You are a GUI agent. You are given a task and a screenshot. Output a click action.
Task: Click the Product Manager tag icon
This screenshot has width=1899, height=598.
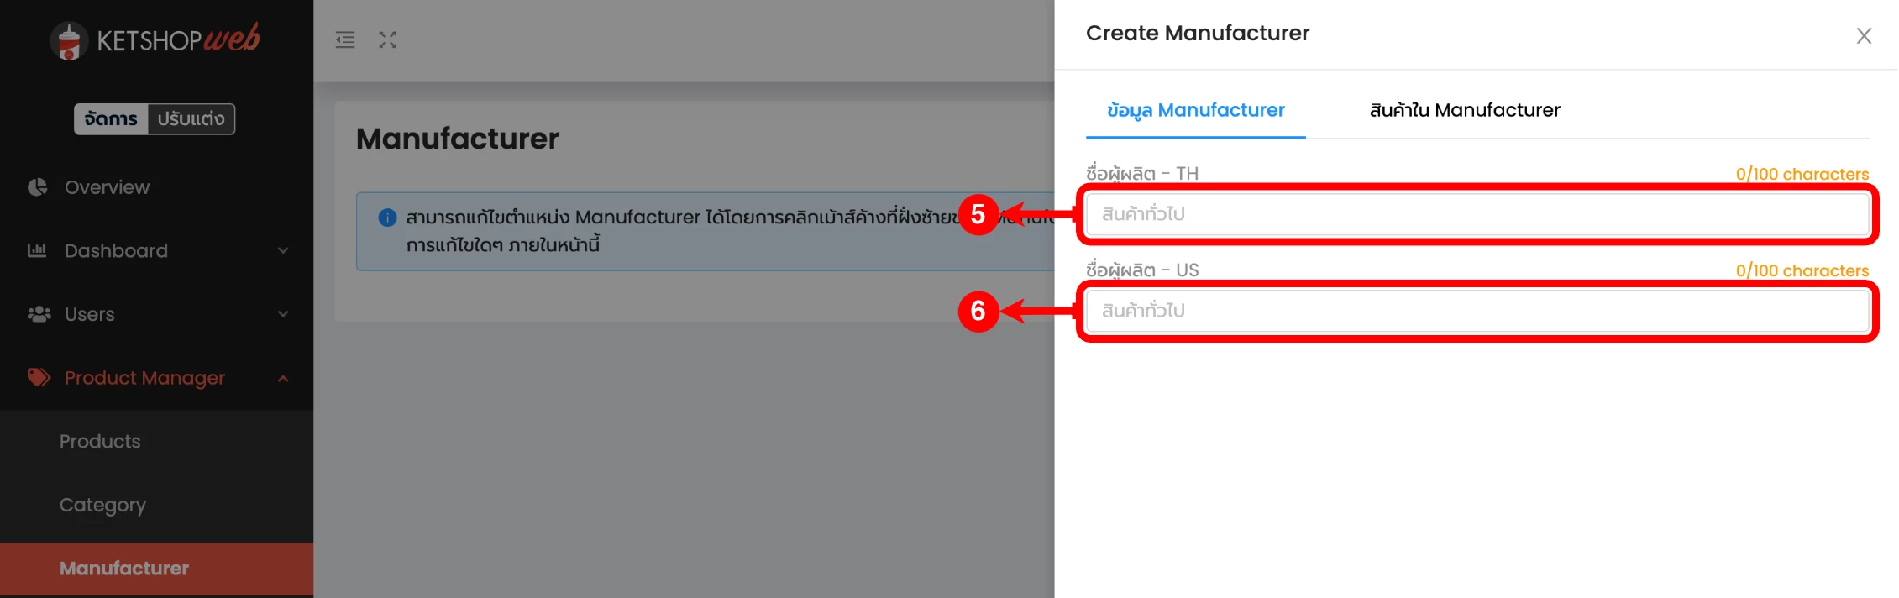pyautogui.click(x=39, y=378)
